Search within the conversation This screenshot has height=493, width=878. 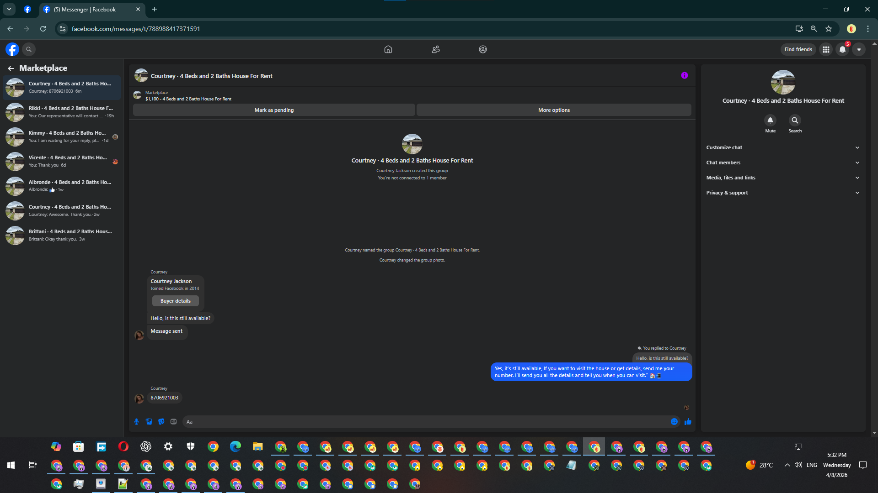click(x=795, y=121)
